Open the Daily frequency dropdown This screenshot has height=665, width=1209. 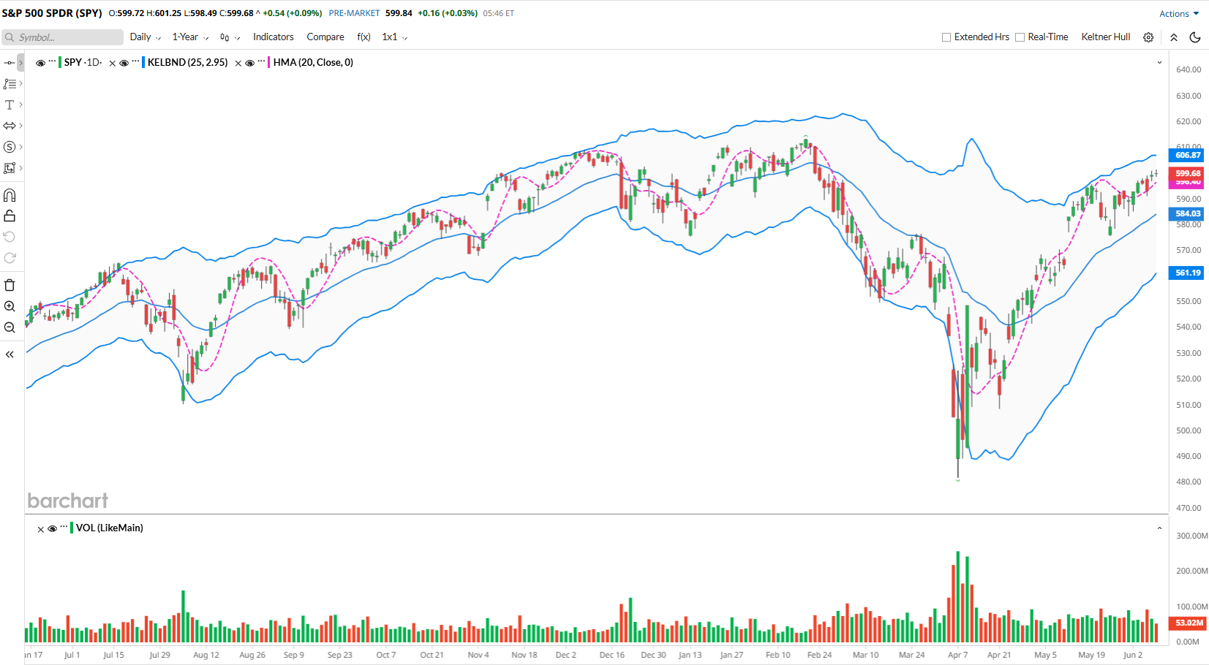click(x=145, y=37)
